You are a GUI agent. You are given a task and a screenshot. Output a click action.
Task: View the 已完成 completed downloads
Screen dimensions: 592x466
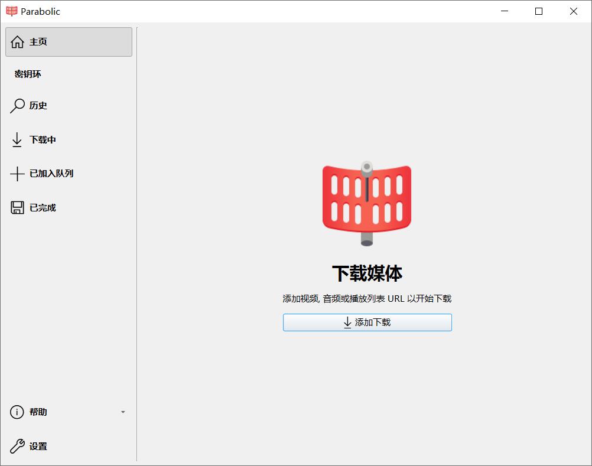point(69,207)
